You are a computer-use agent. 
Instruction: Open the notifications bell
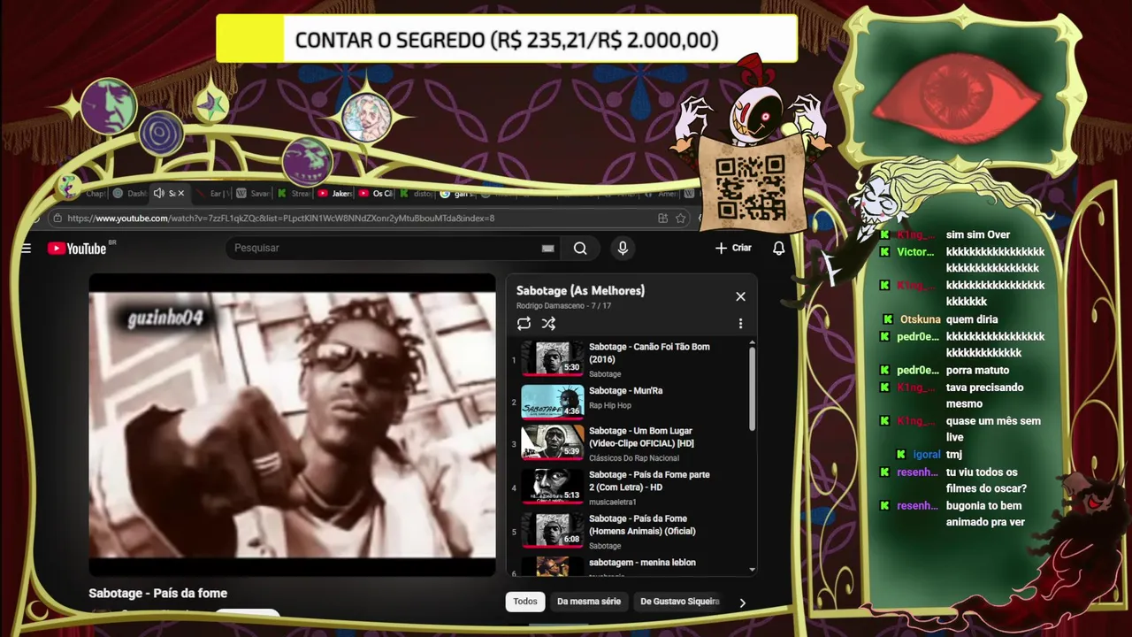778,249
